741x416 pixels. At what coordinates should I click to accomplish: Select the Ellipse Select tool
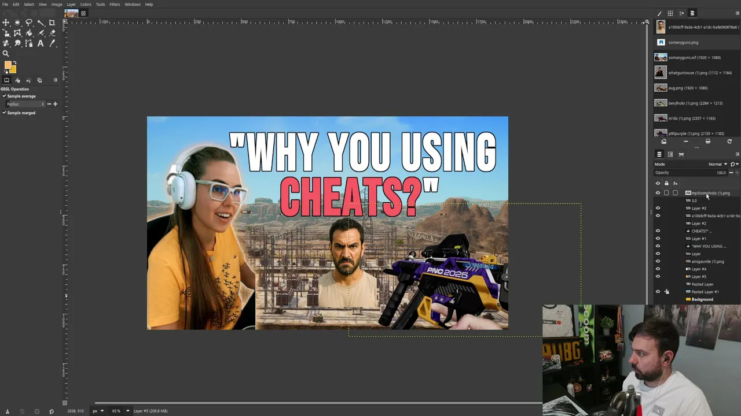coord(17,23)
